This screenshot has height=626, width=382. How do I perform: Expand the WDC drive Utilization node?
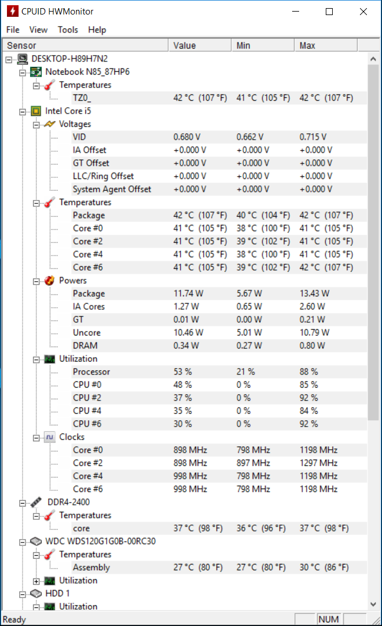click(x=37, y=581)
